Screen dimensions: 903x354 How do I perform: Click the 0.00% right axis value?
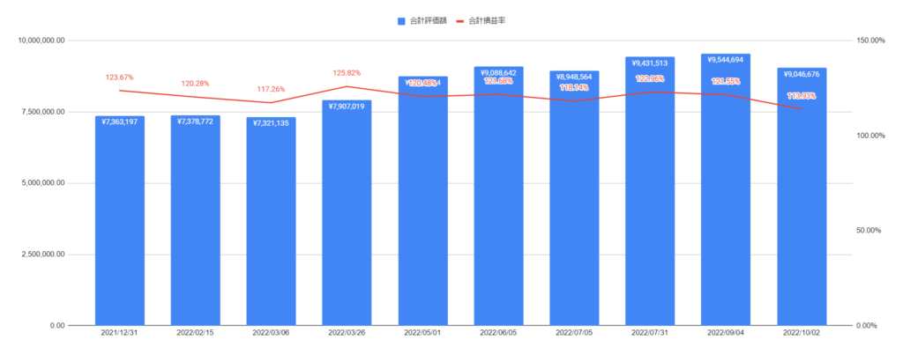click(869, 326)
